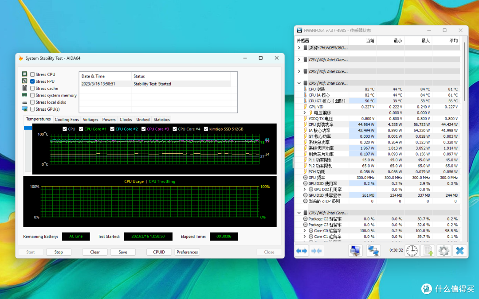The width and height of the screenshot is (479, 299).
Task: Click chip icon beside 系统: THUNDEROBO row
Action: (305, 47)
